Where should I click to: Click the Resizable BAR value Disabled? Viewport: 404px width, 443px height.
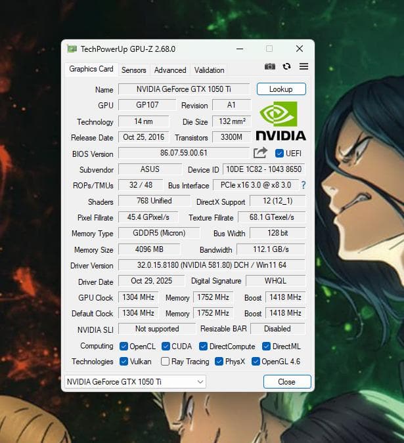pos(278,329)
